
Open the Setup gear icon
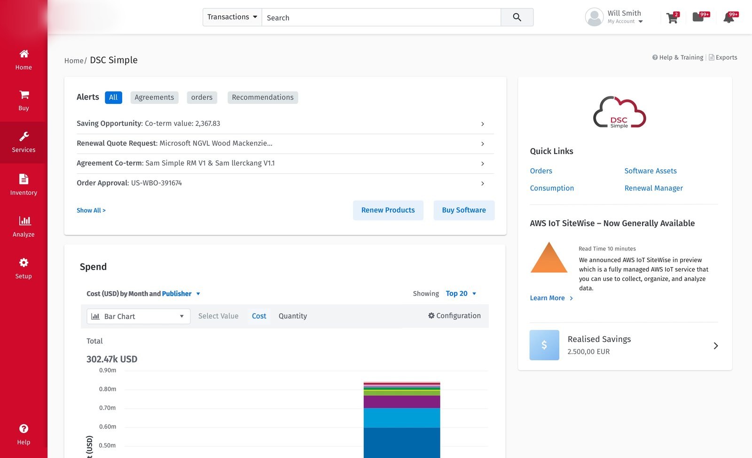[x=24, y=262]
